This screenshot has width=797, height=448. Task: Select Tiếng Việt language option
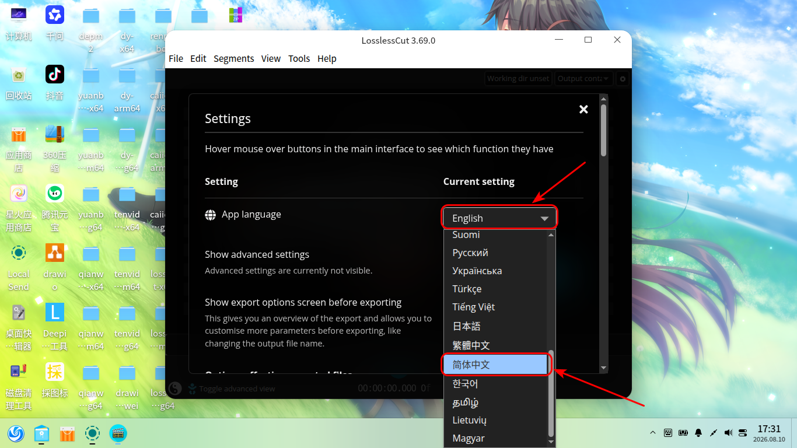(x=497, y=307)
